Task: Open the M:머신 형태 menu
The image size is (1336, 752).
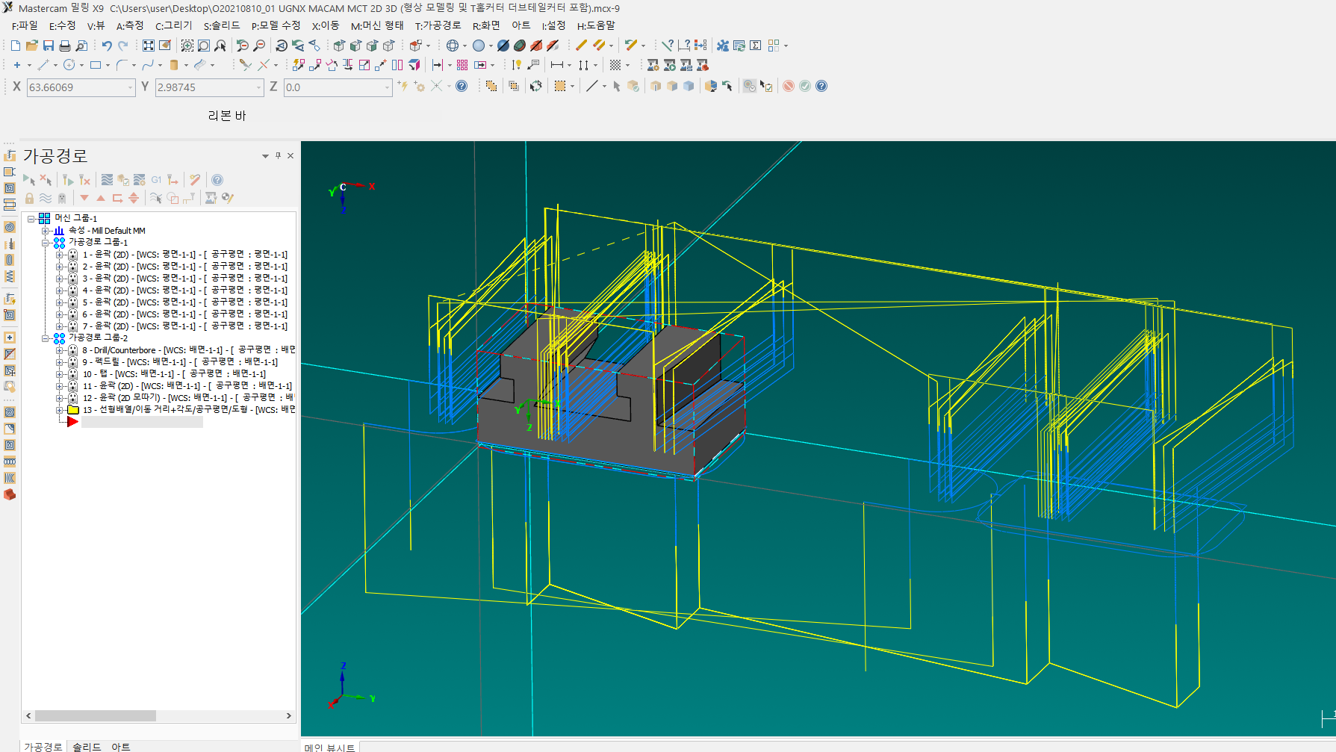Action: [377, 25]
